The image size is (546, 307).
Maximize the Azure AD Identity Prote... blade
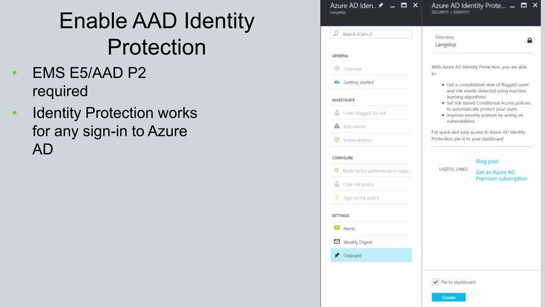(524, 5)
